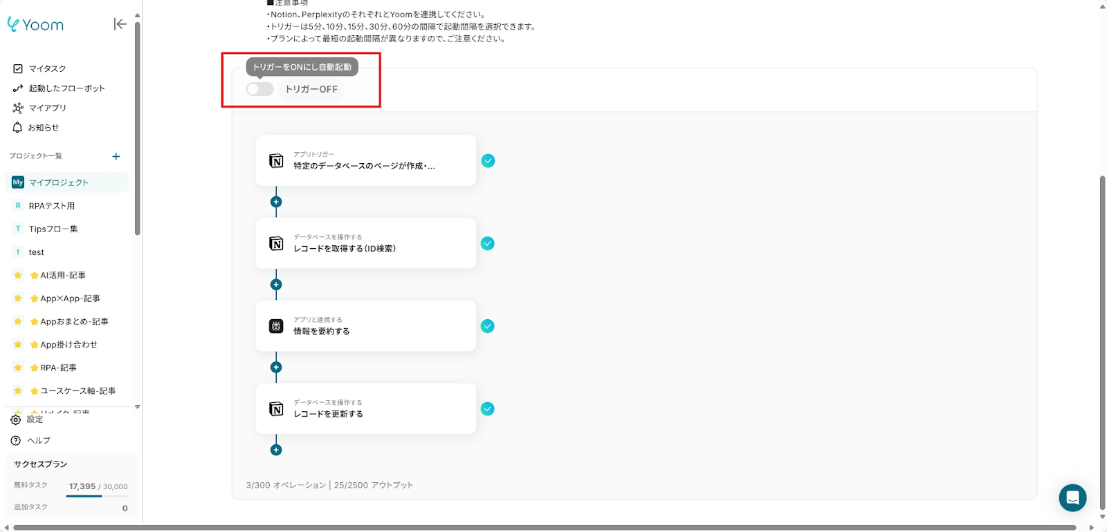Screen dimensions: 1107x532
Task: Click the T badge of Tipsフロー集
Action: [18, 229]
